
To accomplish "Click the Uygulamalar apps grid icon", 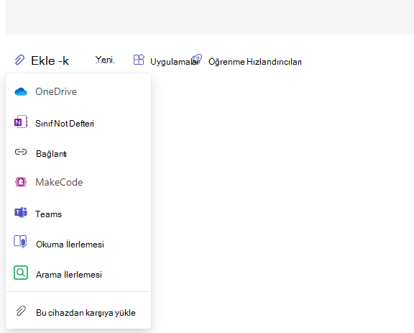I will (139, 60).
